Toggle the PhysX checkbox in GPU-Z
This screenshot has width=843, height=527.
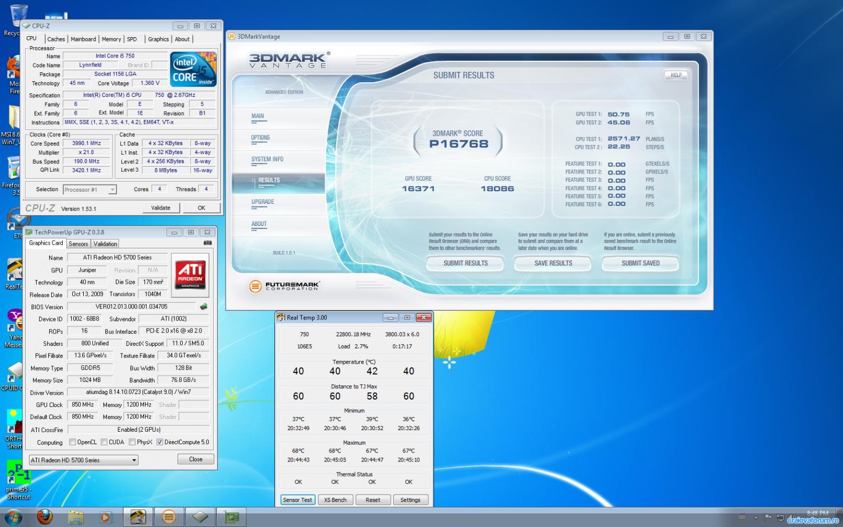point(132,442)
